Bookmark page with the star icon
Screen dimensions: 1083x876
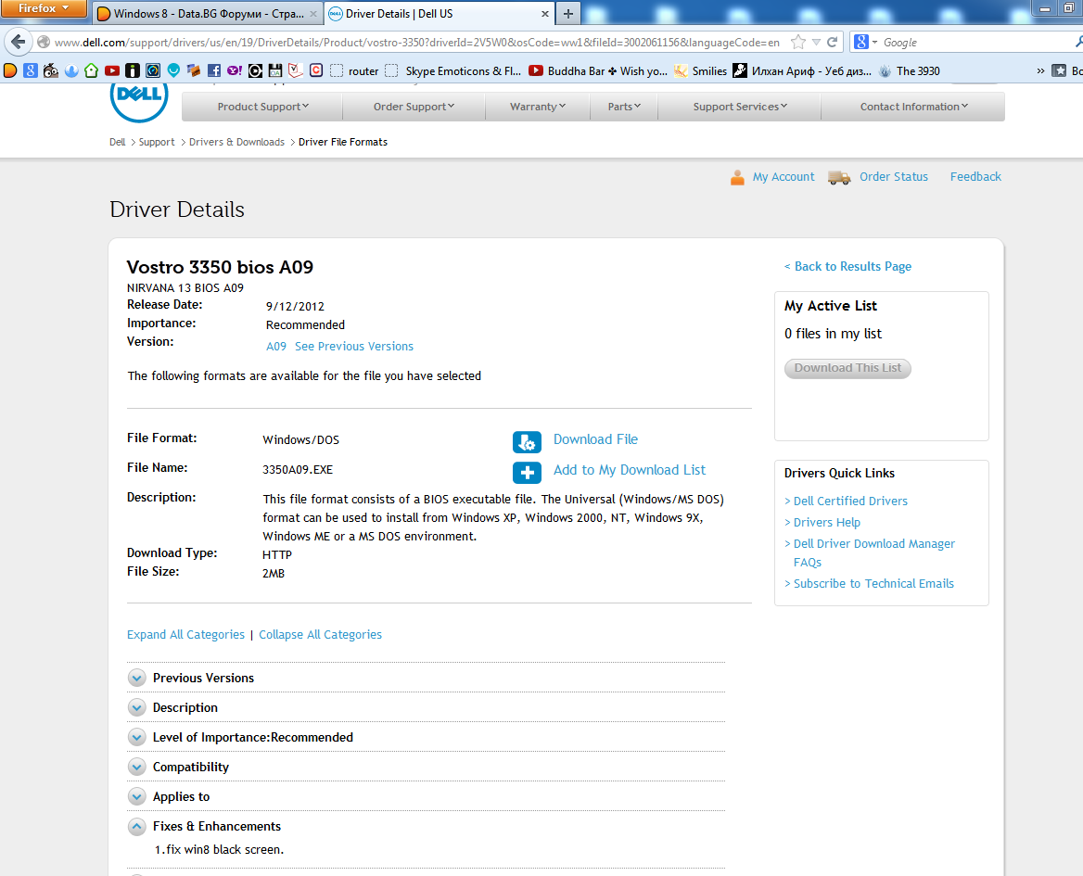tap(797, 42)
